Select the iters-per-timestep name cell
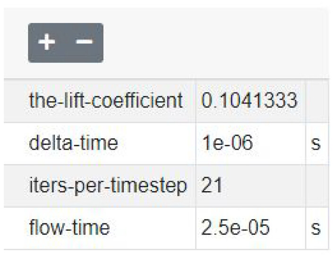Viewport: 334px width, 257px height. pos(108,186)
